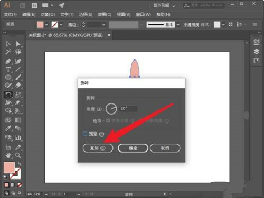Switch to Draw Inside mode
The height and width of the screenshot is (198, 264).
19,193
